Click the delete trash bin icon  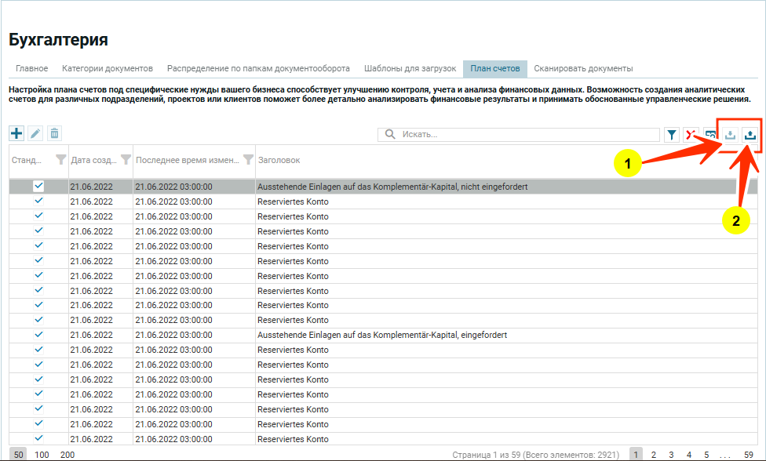(x=54, y=133)
